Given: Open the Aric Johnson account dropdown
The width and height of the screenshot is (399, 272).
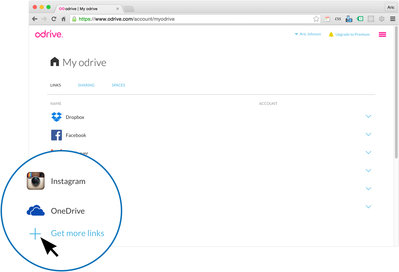Looking at the screenshot, I should click(308, 34).
